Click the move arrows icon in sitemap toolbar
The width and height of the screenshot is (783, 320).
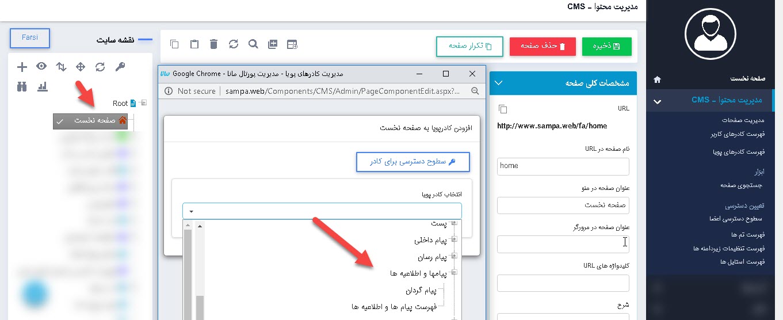(x=81, y=67)
